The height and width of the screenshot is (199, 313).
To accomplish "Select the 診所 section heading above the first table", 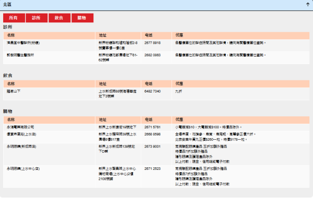I will click(8, 27).
